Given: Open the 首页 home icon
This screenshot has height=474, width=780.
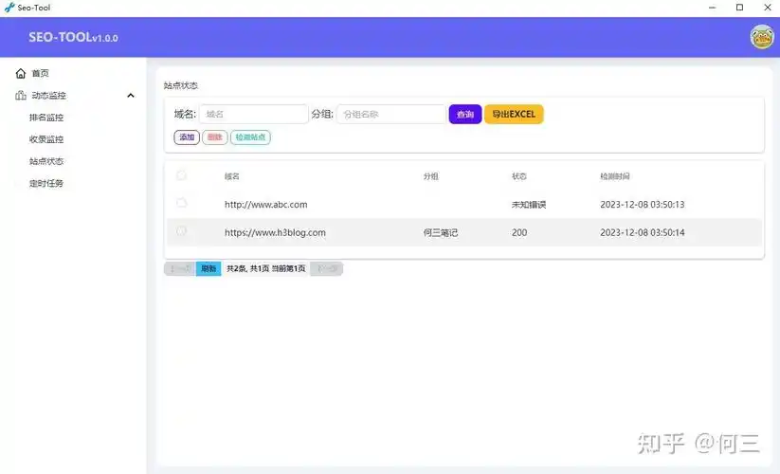Looking at the screenshot, I should coord(21,74).
